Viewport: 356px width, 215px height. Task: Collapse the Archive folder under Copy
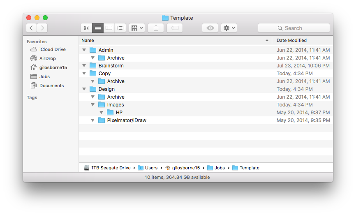92,81
